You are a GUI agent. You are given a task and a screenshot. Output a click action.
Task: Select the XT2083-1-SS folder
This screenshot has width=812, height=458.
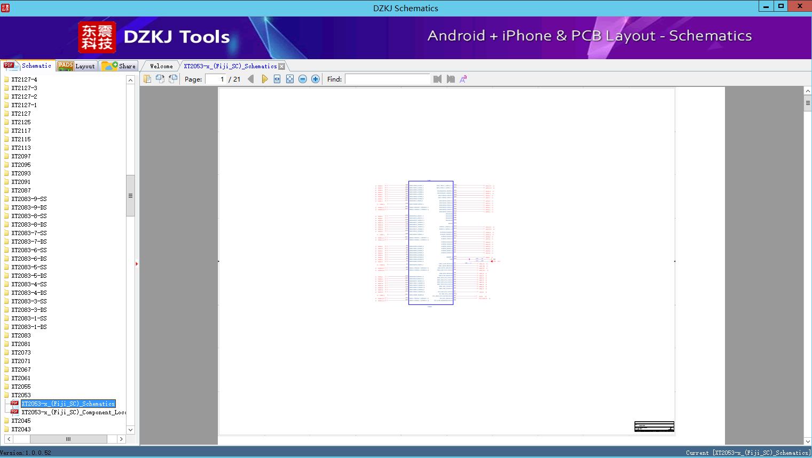pyautogui.click(x=29, y=318)
